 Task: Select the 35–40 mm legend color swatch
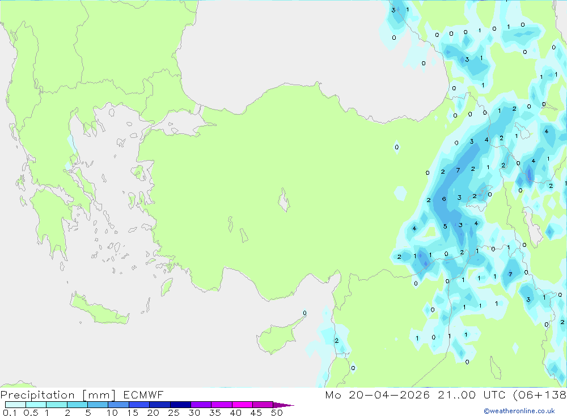pyautogui.click(x=221, y=405)
